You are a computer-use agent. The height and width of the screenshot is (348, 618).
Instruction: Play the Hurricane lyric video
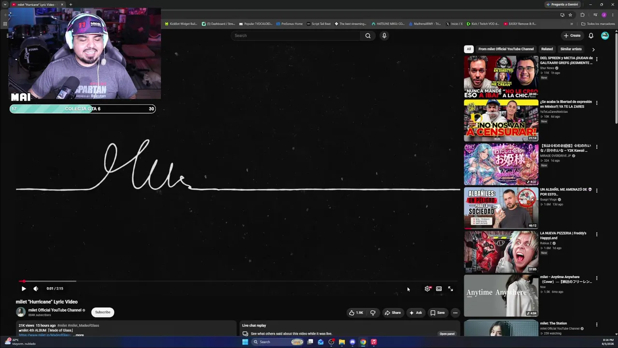click(x=24, y=289)
